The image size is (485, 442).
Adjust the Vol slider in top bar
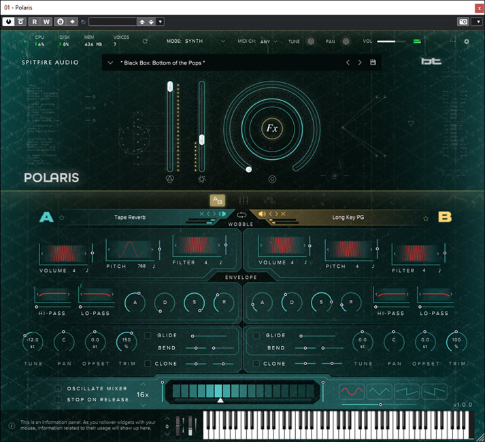[x=389, y=41]
